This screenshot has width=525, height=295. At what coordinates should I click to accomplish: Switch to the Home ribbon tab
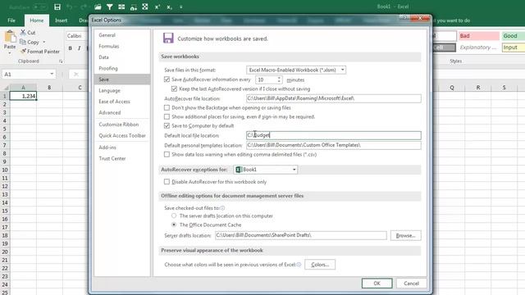tap(36, 20)
